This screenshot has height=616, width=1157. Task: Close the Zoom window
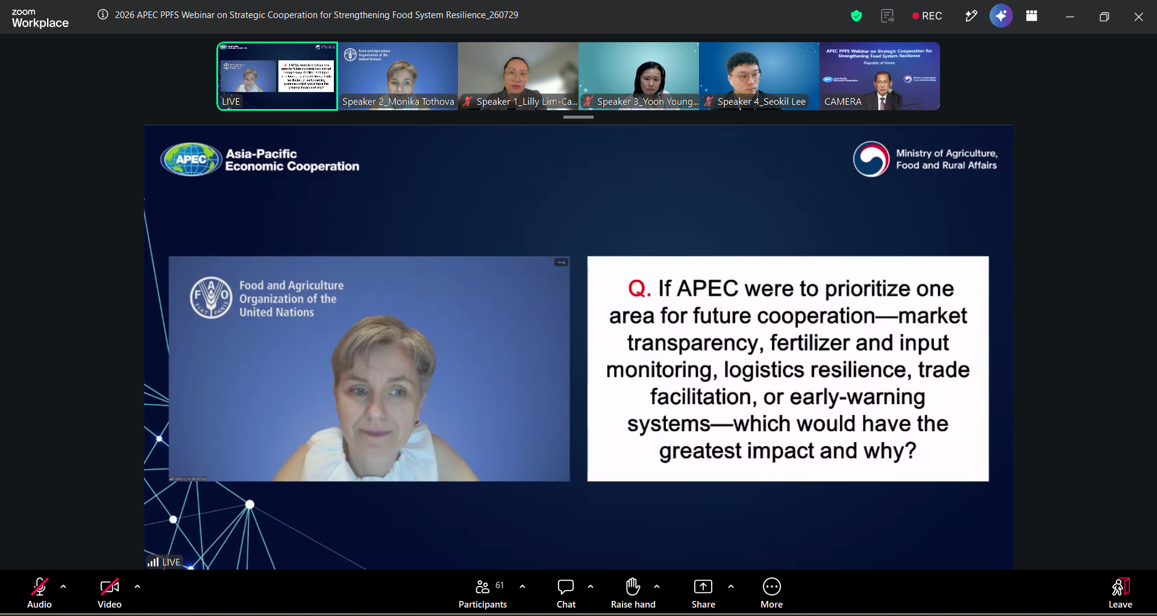click(1138, 17)
